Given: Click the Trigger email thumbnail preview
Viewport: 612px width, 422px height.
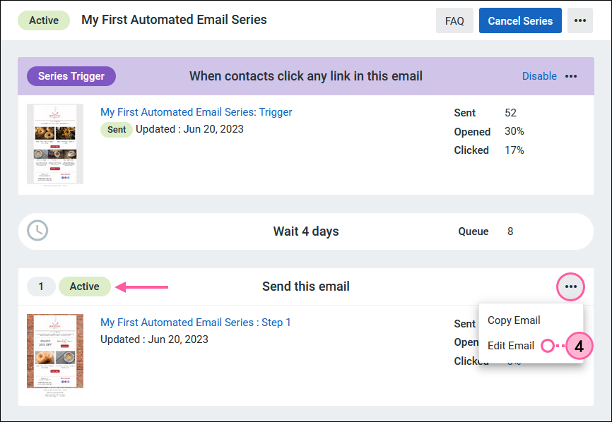Looking at the screenshot, I should 55,144.
